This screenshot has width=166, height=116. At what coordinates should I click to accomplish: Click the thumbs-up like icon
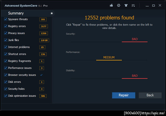111,5
